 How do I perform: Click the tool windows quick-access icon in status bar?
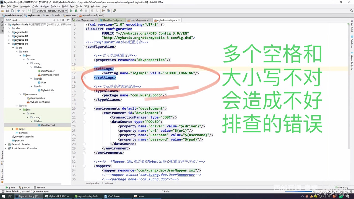pos(2,192)
